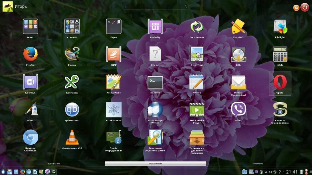
Task: Launch GIMP
Action: click(114, 54)
